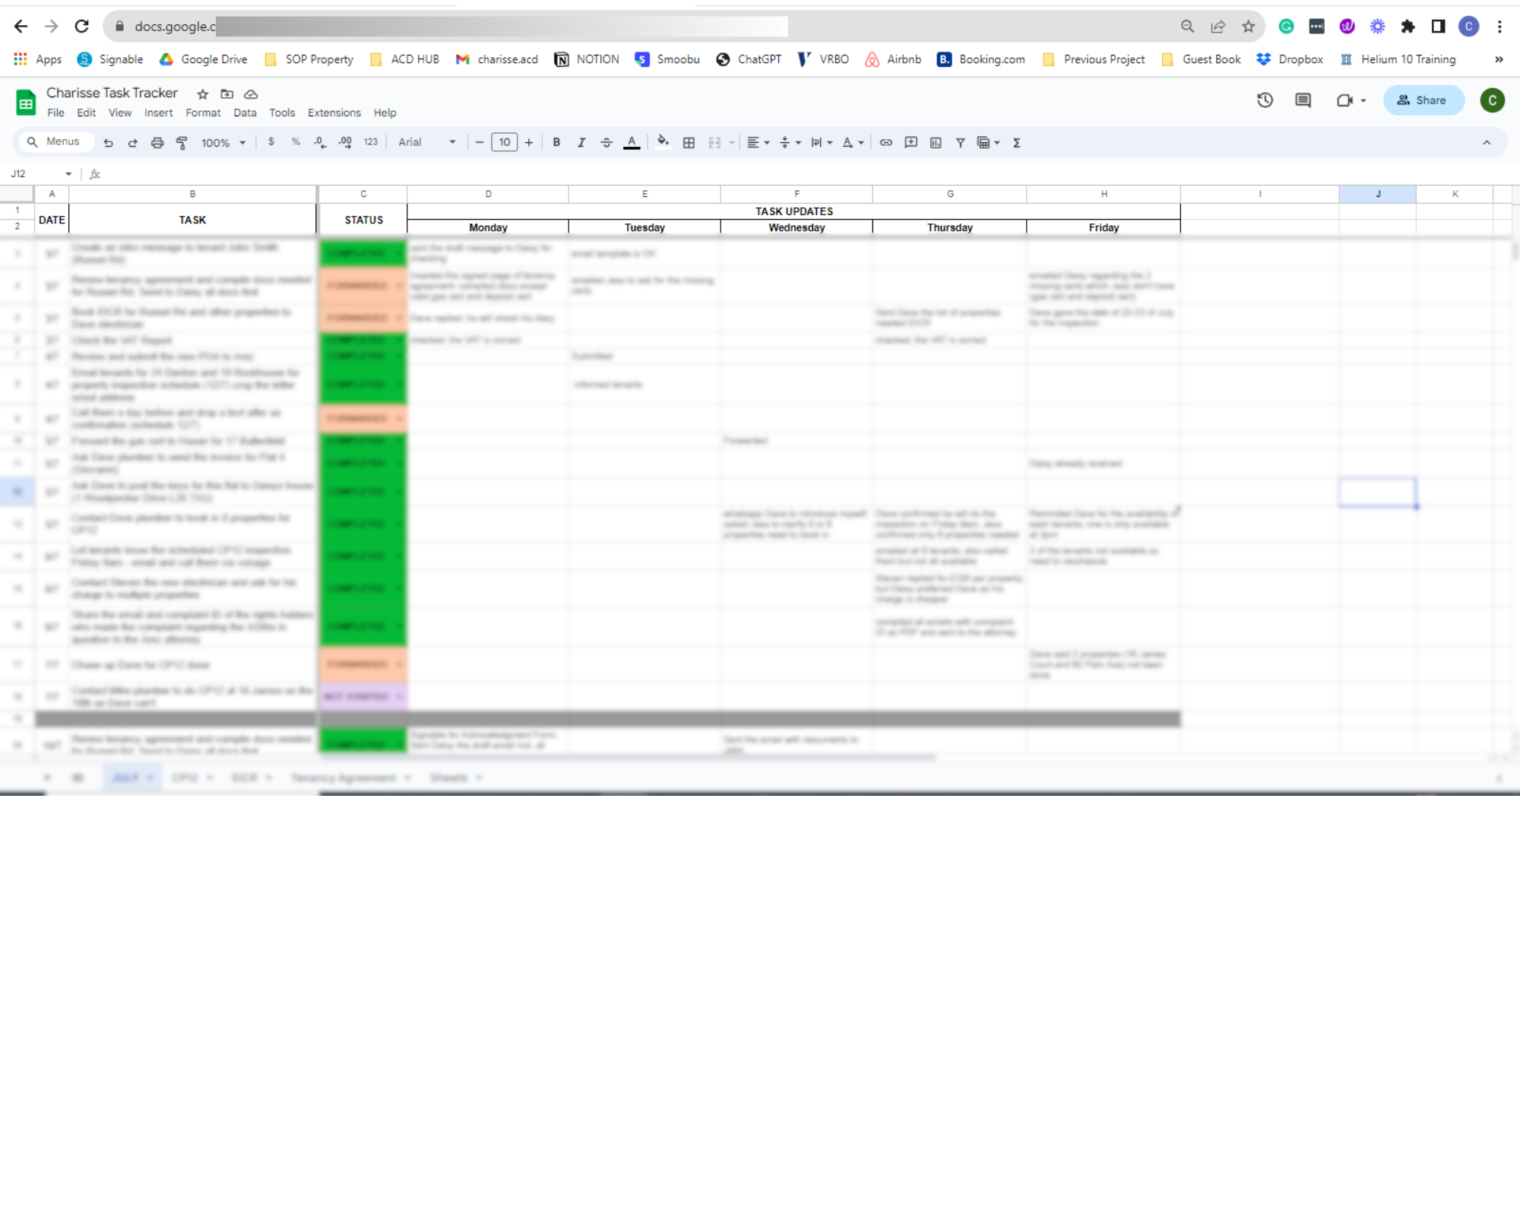
Task: Click the paint format roller icon
Action: point(182,142)
